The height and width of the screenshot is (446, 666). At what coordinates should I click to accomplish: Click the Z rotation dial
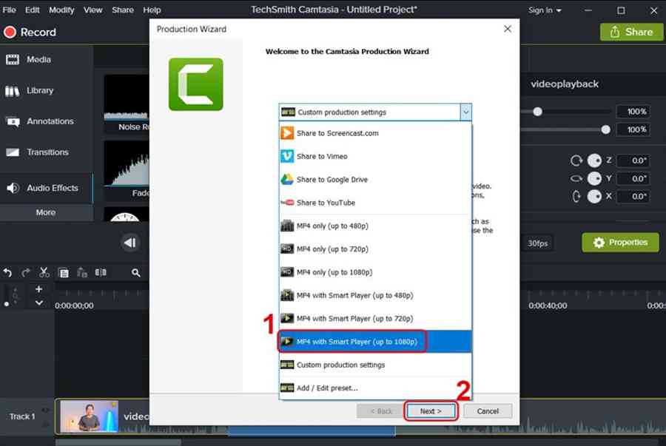(594, 161)
